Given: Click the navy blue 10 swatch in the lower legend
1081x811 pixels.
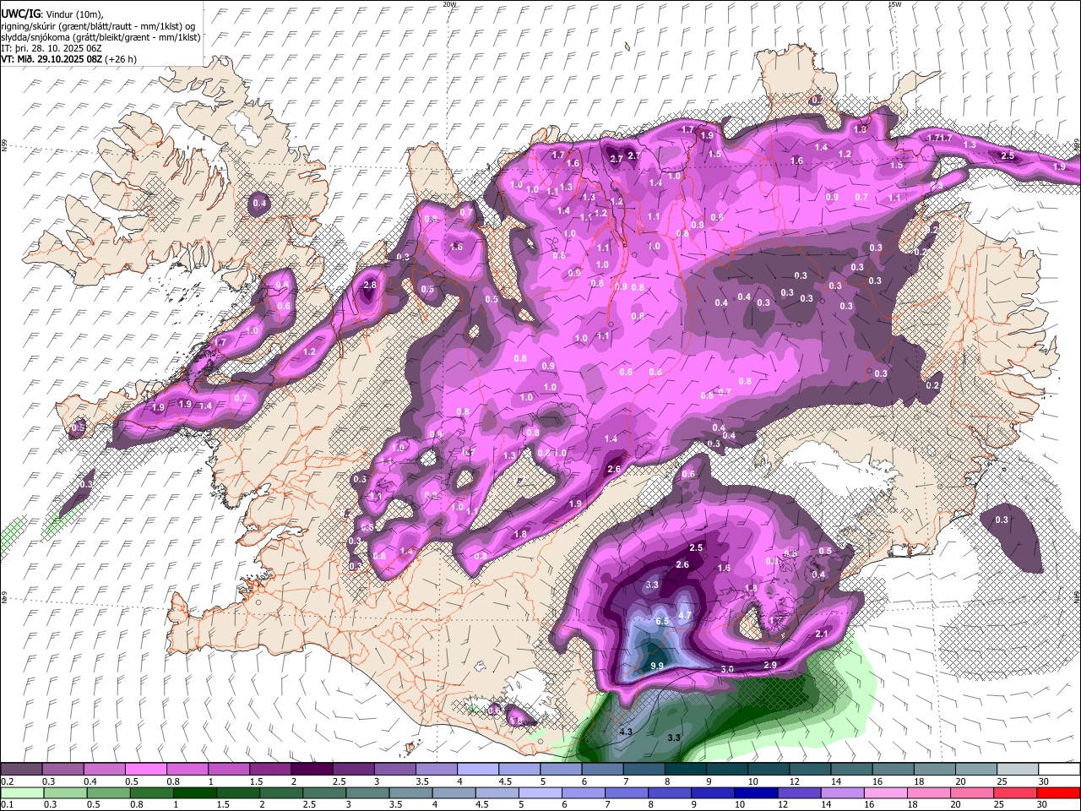Looking at the screenshot, I should coord(755,792).
